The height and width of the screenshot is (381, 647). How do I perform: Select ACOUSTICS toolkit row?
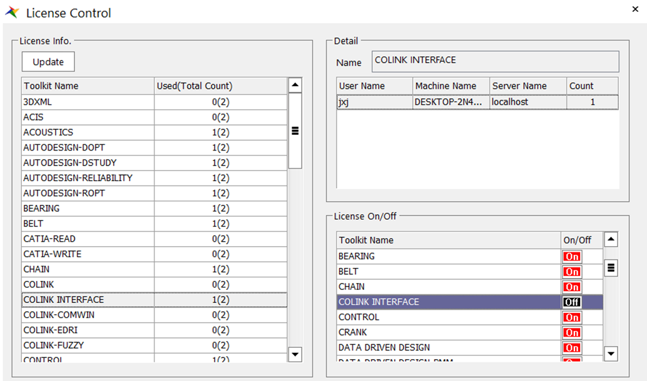155,132
